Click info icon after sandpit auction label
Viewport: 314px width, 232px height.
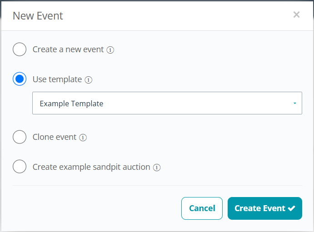[157, 168]
